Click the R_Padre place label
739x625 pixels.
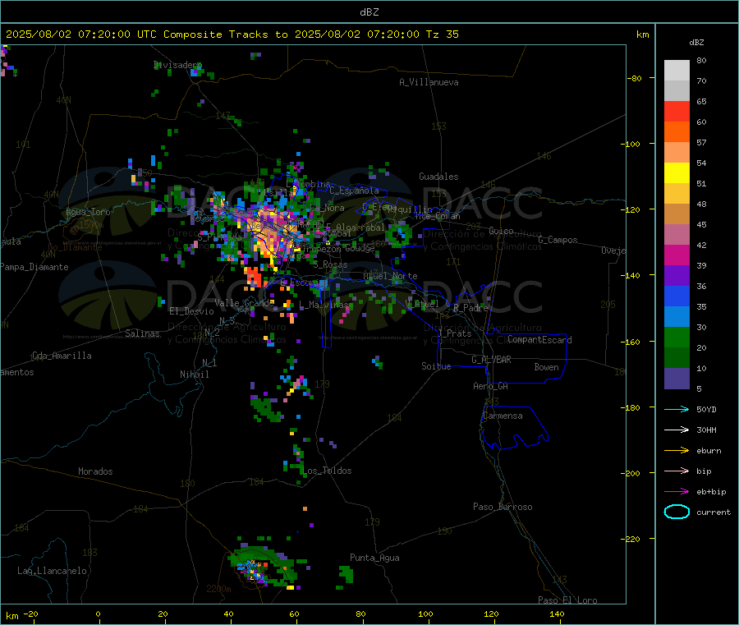coord(470,308)
